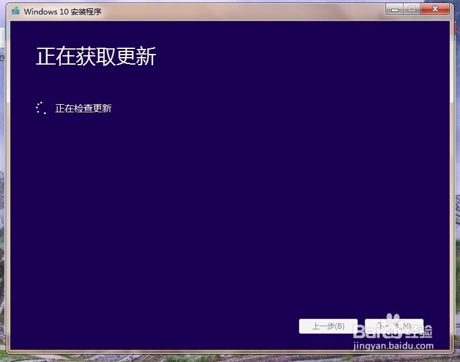Click the Windows 10 setup title bar icon
Image resolution: width=460 pixels, height=362 pixels.
tap(16, 11)
